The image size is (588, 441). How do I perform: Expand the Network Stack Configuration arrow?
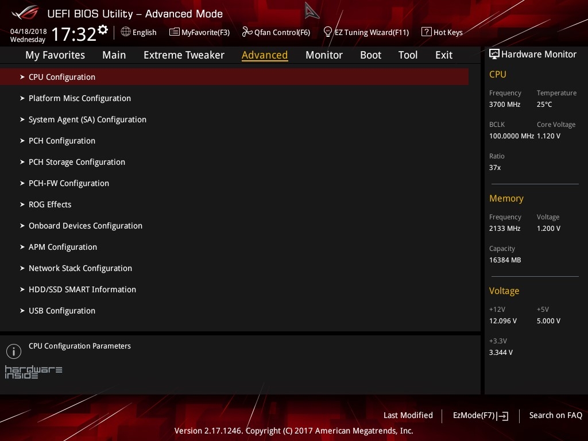tap(22, 268)
